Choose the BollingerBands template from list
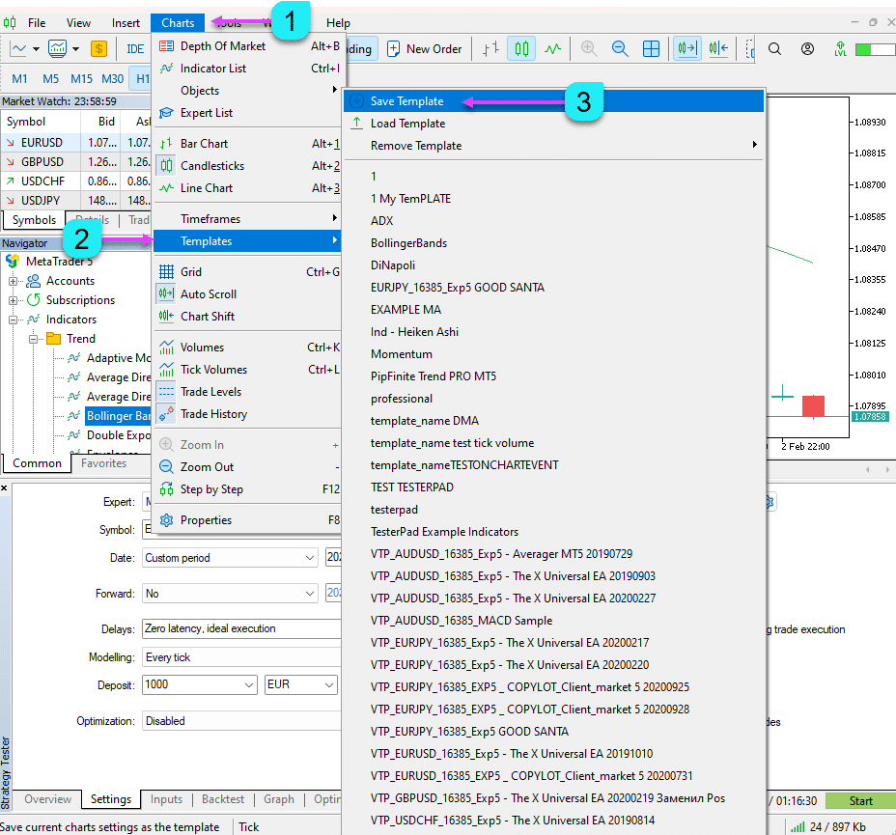This screenshot has width=896, height=835. pyautogui.click(x=408, y=243)
